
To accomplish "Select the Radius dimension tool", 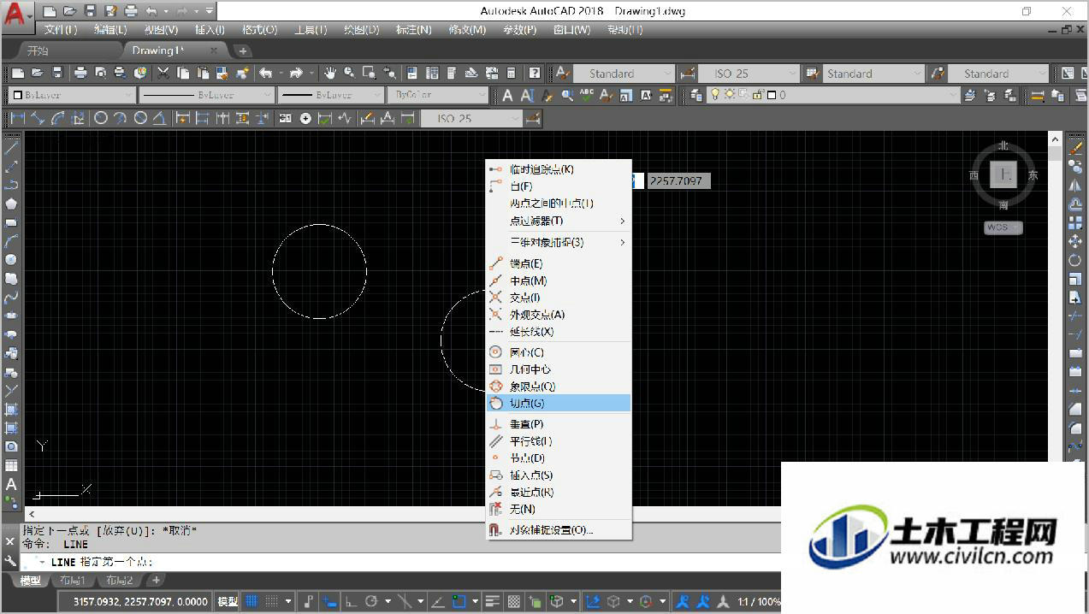I will click(x=100, y=118).
